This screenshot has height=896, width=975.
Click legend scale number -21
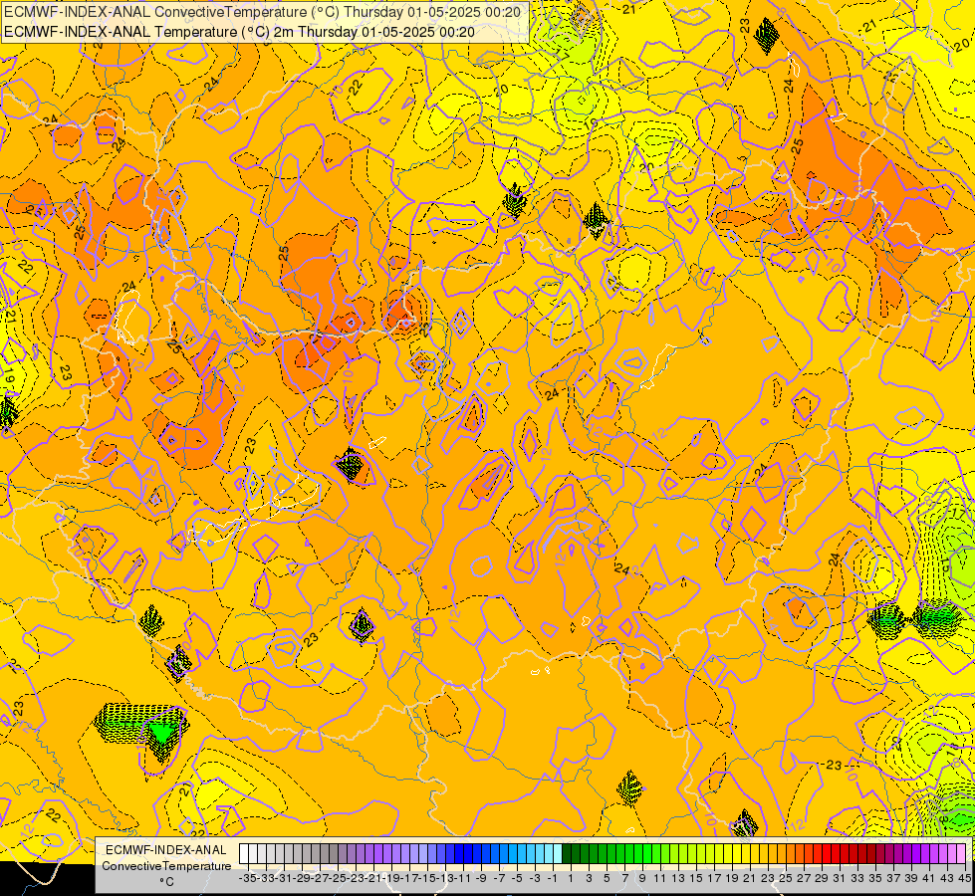pos(373,878)
